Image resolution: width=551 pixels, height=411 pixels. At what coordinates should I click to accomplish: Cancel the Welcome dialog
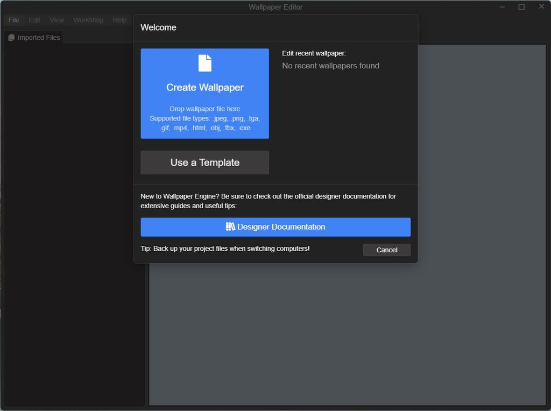pos(386,250)
